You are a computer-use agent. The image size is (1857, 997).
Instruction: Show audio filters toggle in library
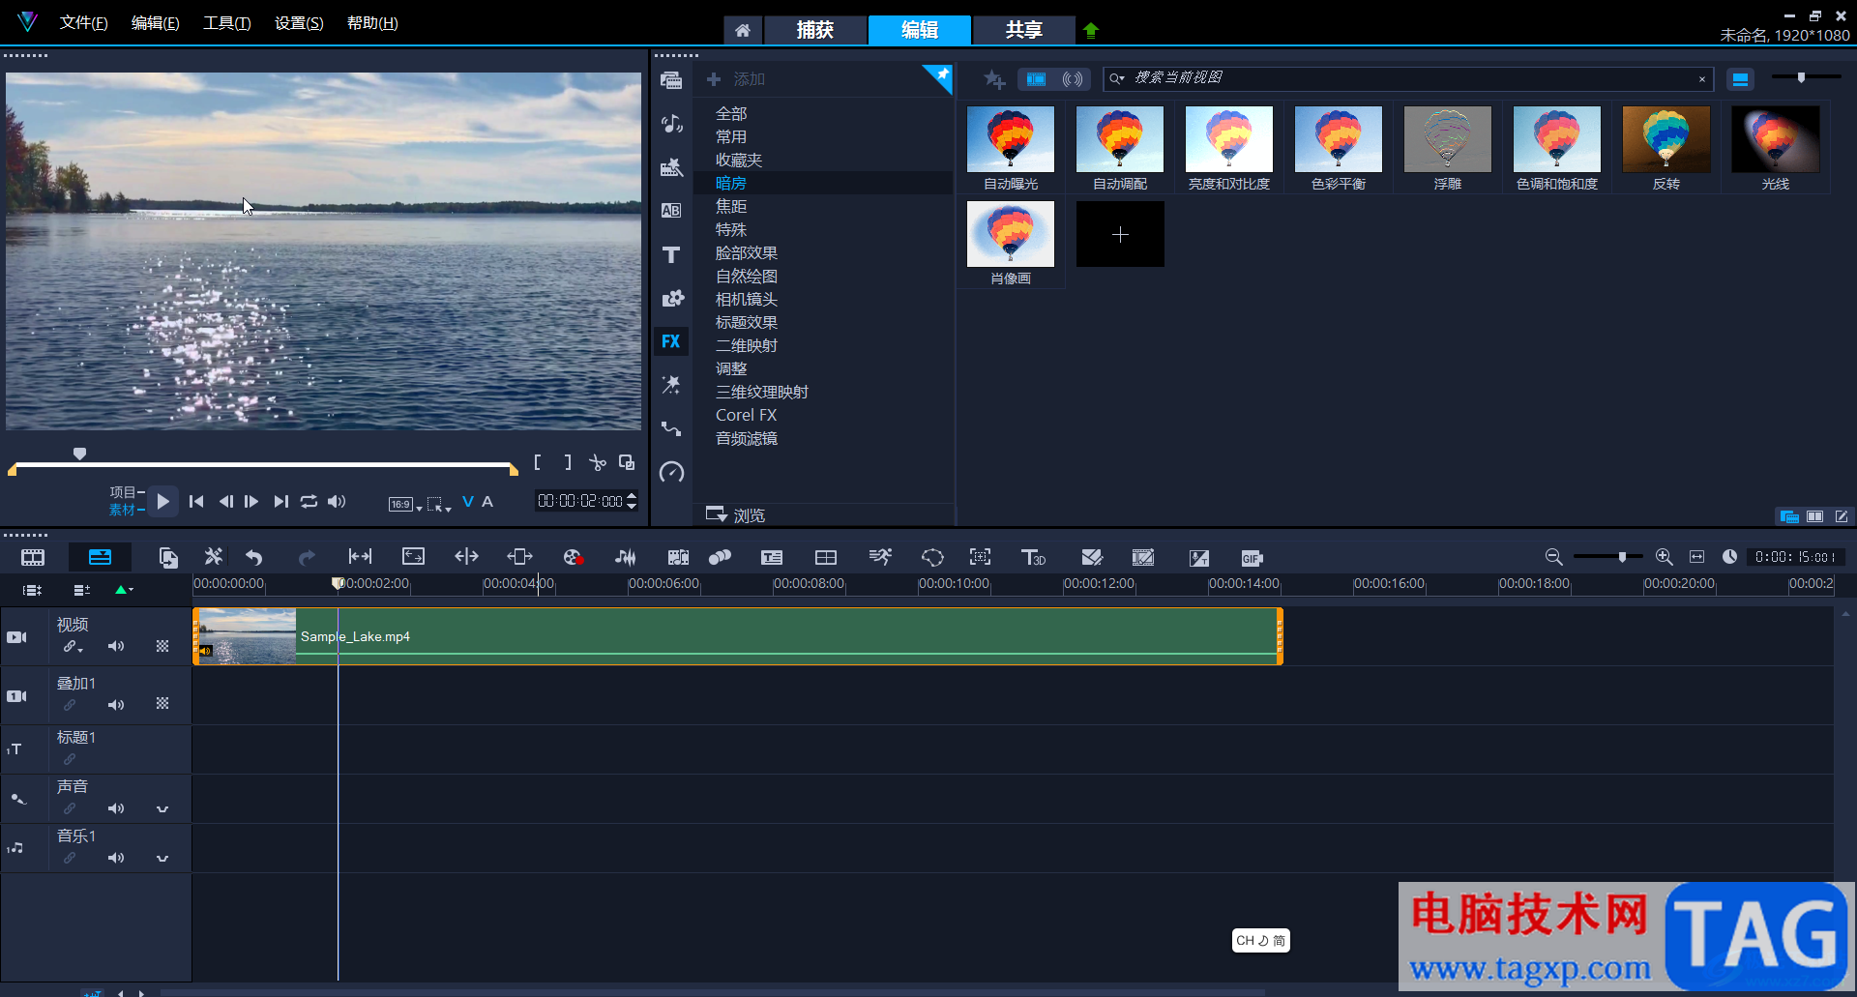1072,79
